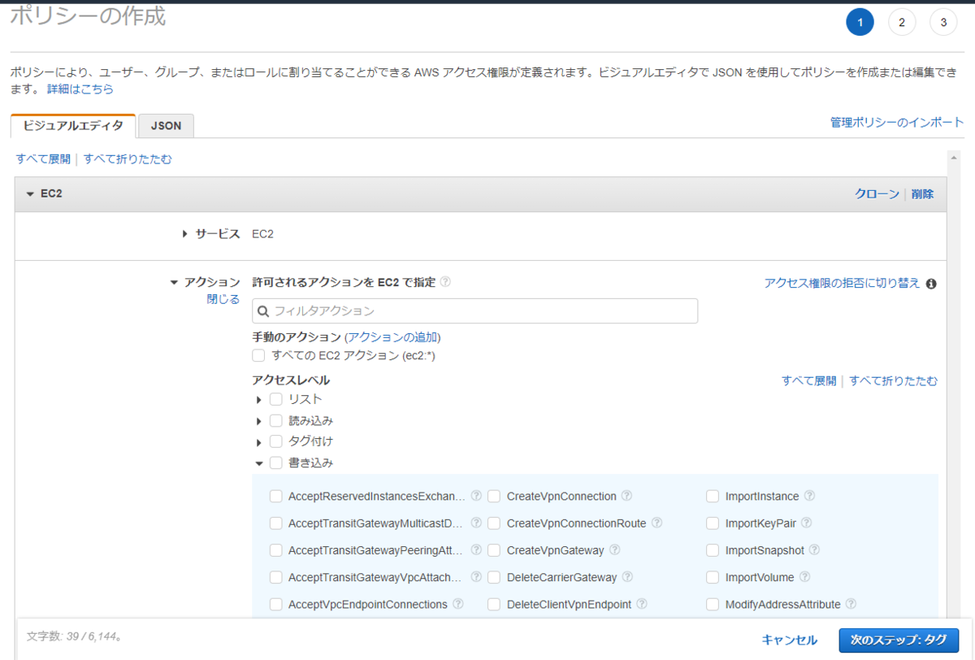Click アクションの追加 link

point(392,337)
